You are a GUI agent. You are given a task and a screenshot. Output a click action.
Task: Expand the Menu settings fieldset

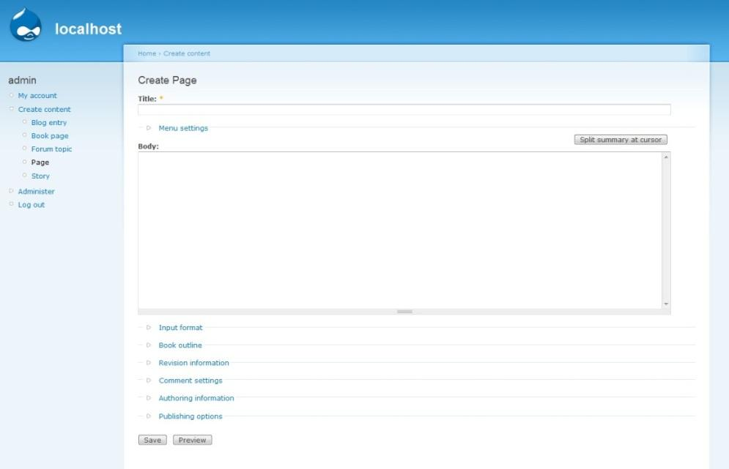[x=183, y=128]
